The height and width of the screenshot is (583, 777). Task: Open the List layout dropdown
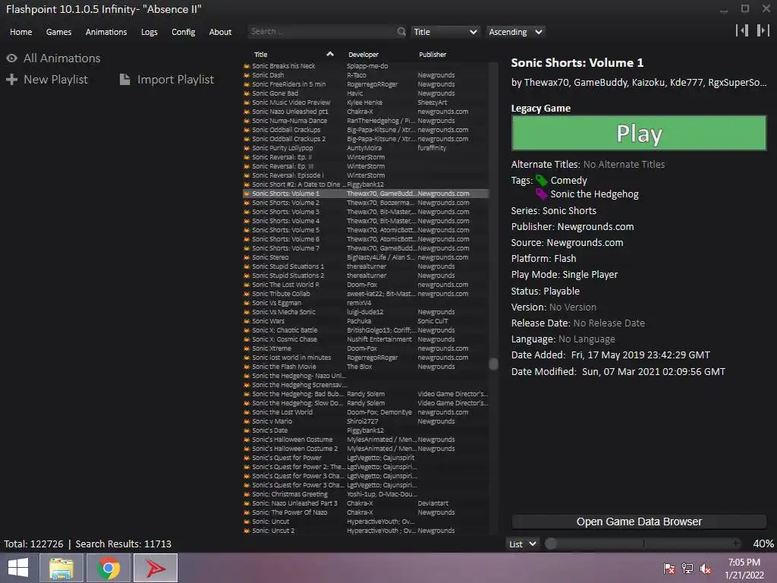(522, 544)
